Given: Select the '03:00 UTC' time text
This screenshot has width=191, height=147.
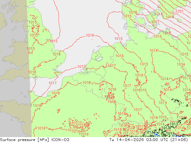Looking at the screenshot, I should pos(158,140).
